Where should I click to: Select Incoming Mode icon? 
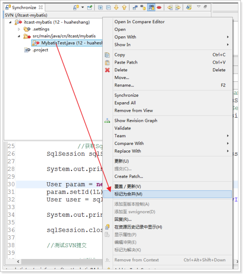(x=135, y=8)
